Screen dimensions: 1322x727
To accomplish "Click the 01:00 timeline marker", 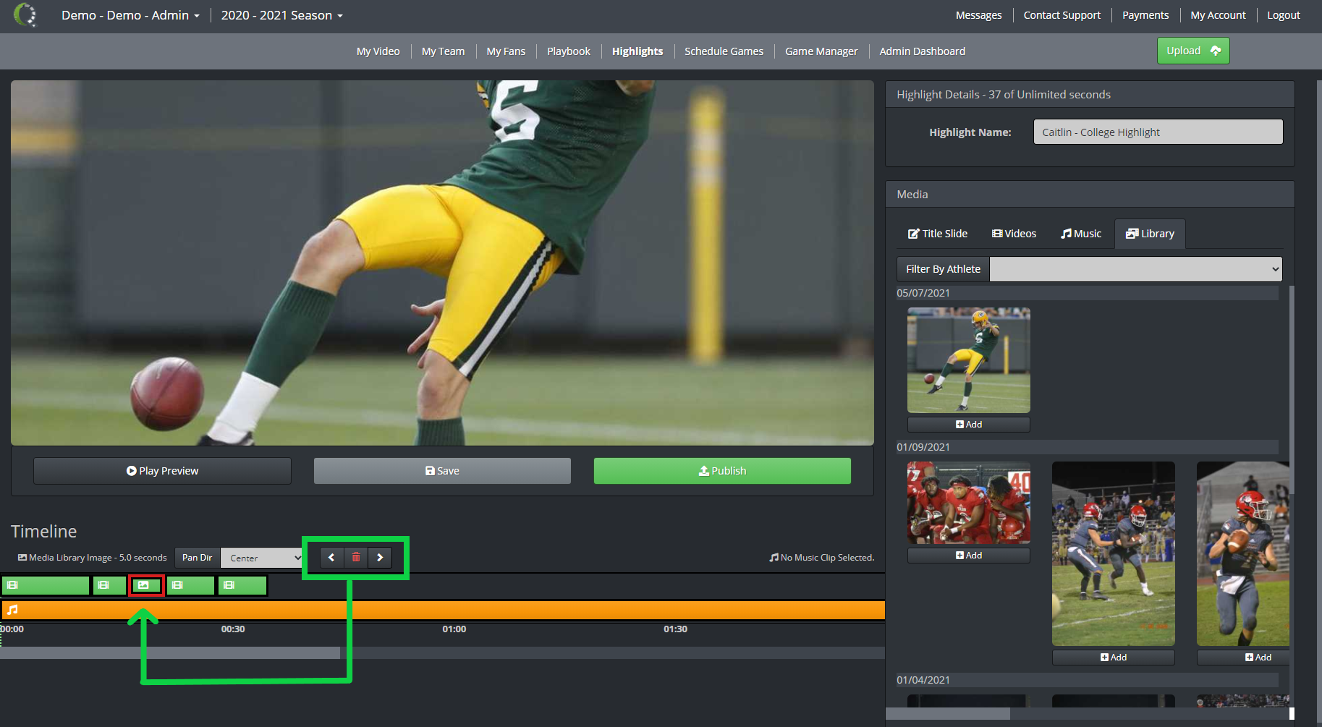I will click(454, 629).
